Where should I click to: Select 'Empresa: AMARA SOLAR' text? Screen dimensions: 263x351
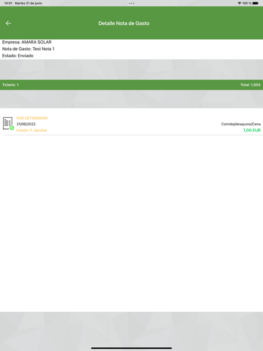tap(27, 42)
